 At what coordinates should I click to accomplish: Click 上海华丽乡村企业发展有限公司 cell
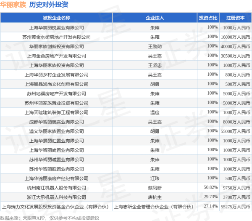pyautogui.click(x=56, y=75)
